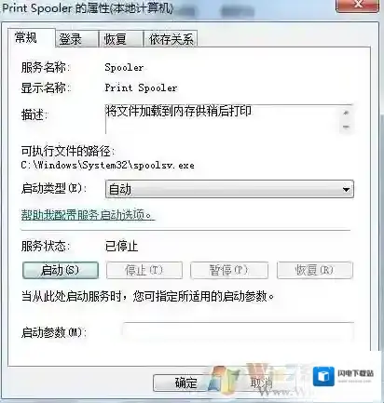Viewport: 384px width, 403px height.
Task: Click the 暂停(P) button
Action: tap(229, 270)
